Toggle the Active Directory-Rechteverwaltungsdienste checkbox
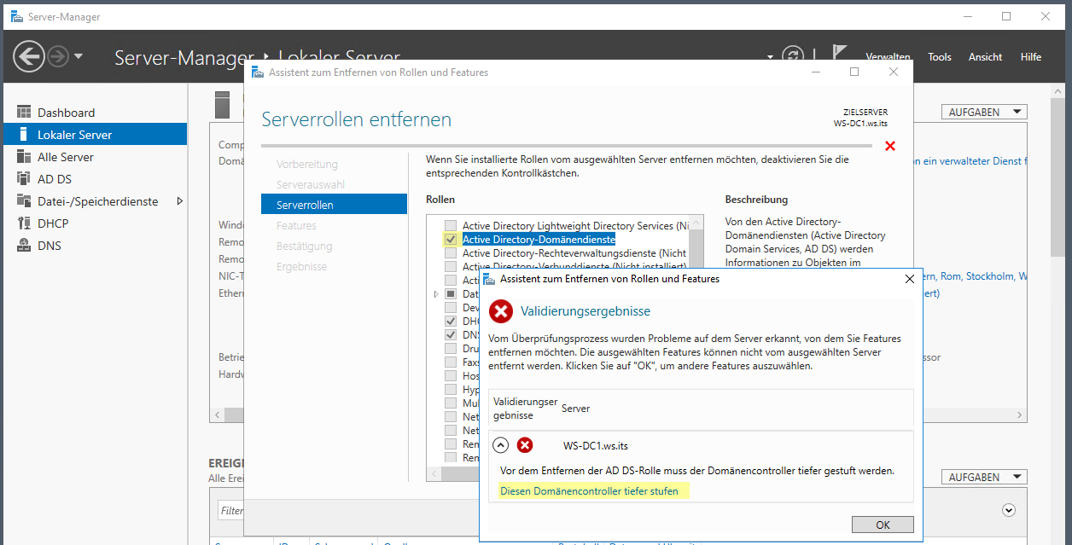Image resolution: width=1072 pixels, height=545 pixels. tap(451, 253)
